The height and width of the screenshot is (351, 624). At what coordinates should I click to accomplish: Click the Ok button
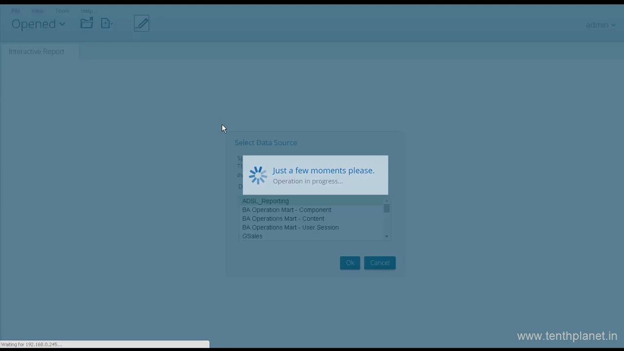coord(350,263)
